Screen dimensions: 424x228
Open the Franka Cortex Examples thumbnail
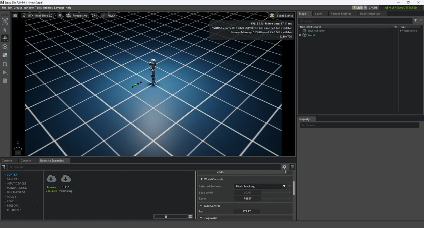click(51, 184)
